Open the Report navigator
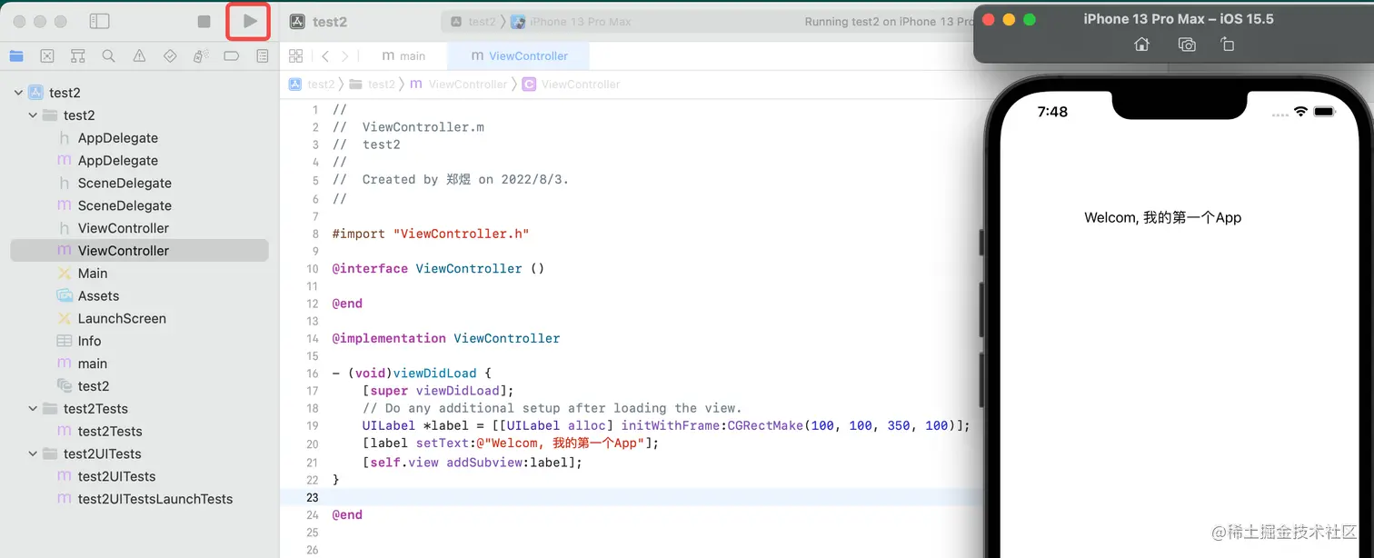Screen dimensions: 1374x558 tap(263, 56)
